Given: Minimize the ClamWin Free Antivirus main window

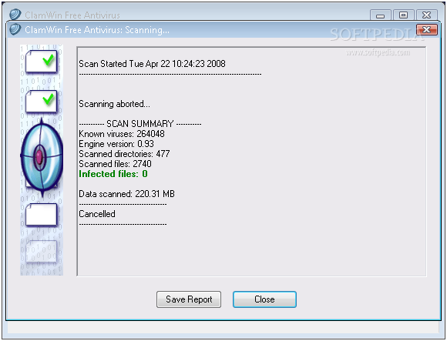Looking at the screenshot, I should point(380,15).
